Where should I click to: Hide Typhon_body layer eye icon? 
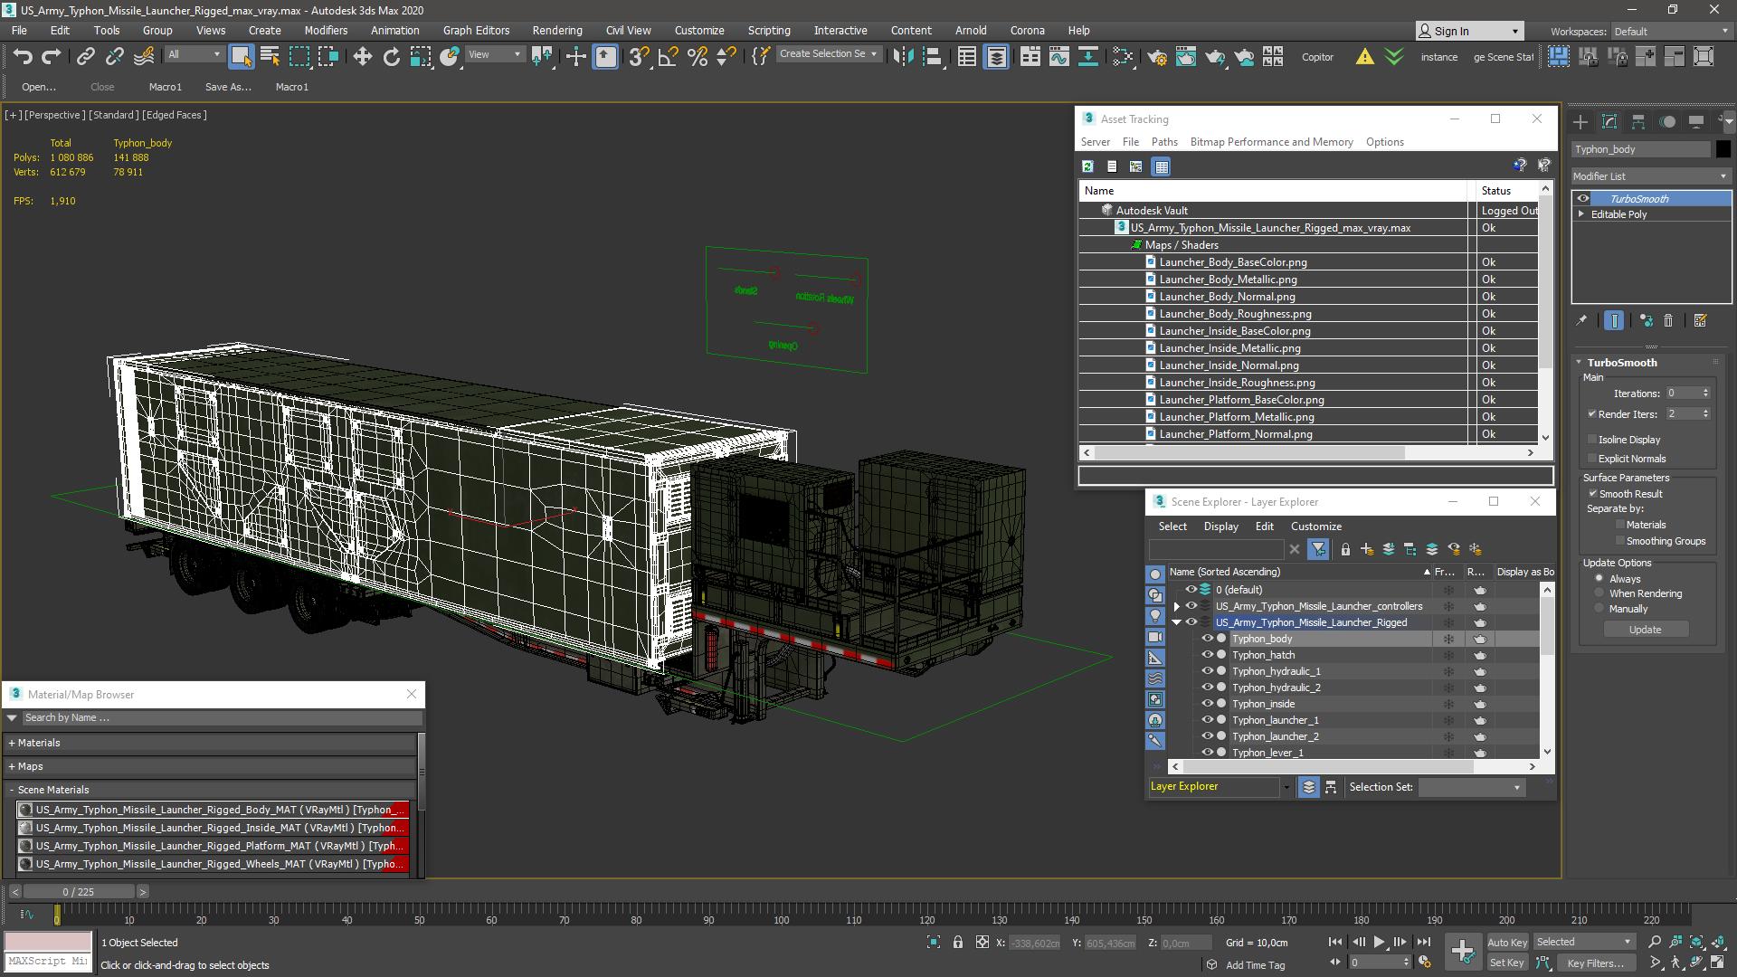[x=1206, y=639]
